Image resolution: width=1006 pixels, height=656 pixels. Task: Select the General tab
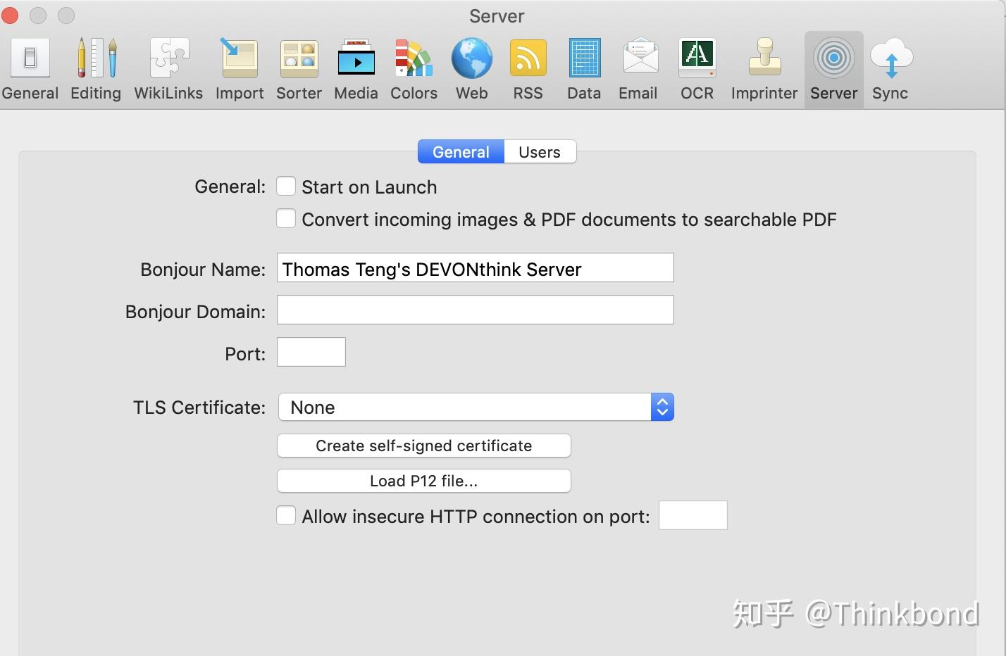tap(461, 151)
